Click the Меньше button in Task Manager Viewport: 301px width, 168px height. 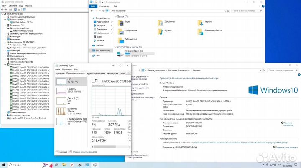[x=63, y=152]
